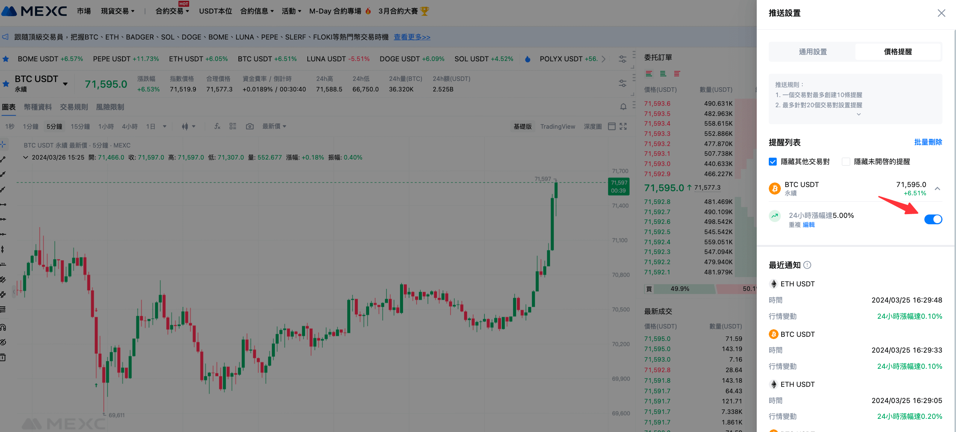Click 編輯 link under the price alert
956x432 pixels.
click(x=808, y=225)
